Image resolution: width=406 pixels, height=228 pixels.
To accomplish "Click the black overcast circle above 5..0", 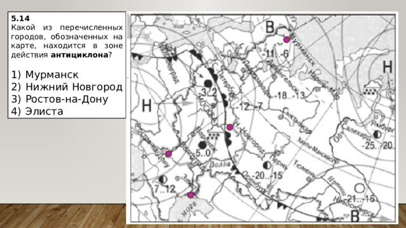I will (202, 145).
